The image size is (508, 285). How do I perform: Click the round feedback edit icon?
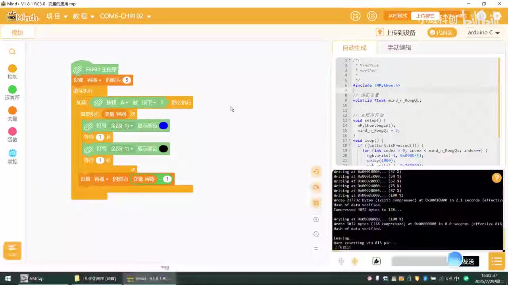point(372,16)
